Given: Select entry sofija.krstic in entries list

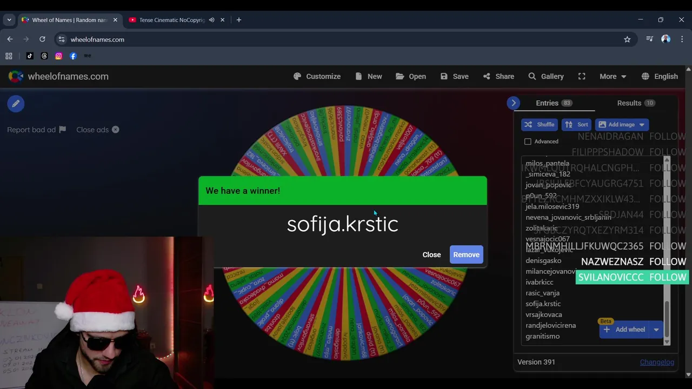Looking at the screenshot, I should point(543,304).
